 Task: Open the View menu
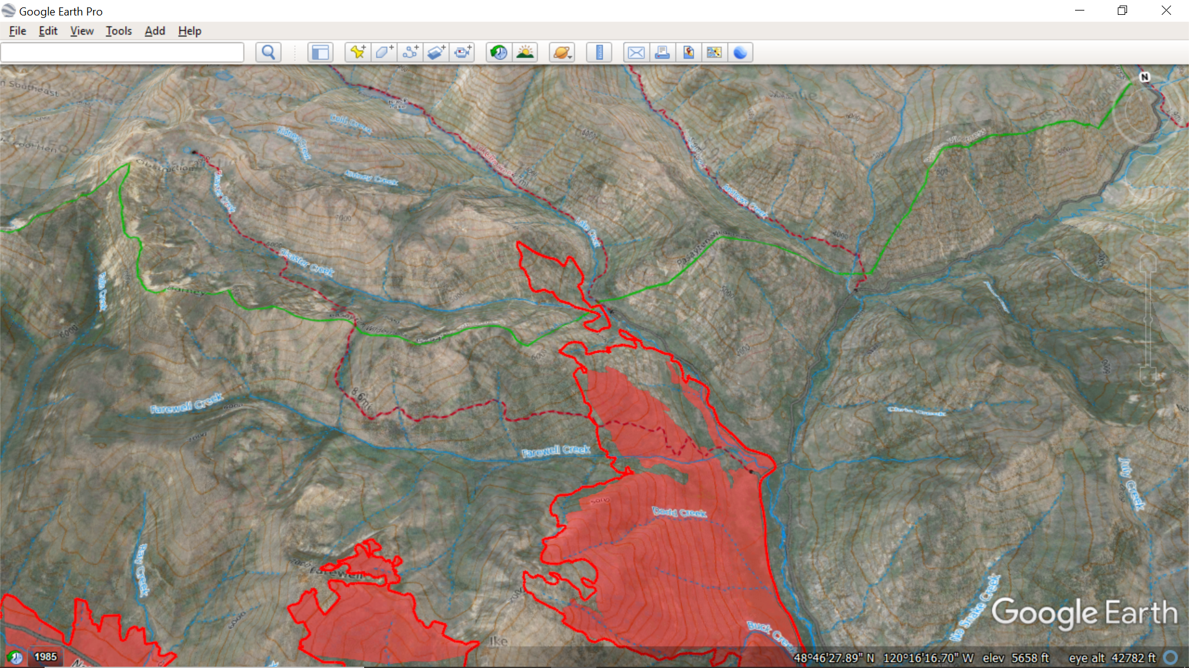tap(82, 31)
